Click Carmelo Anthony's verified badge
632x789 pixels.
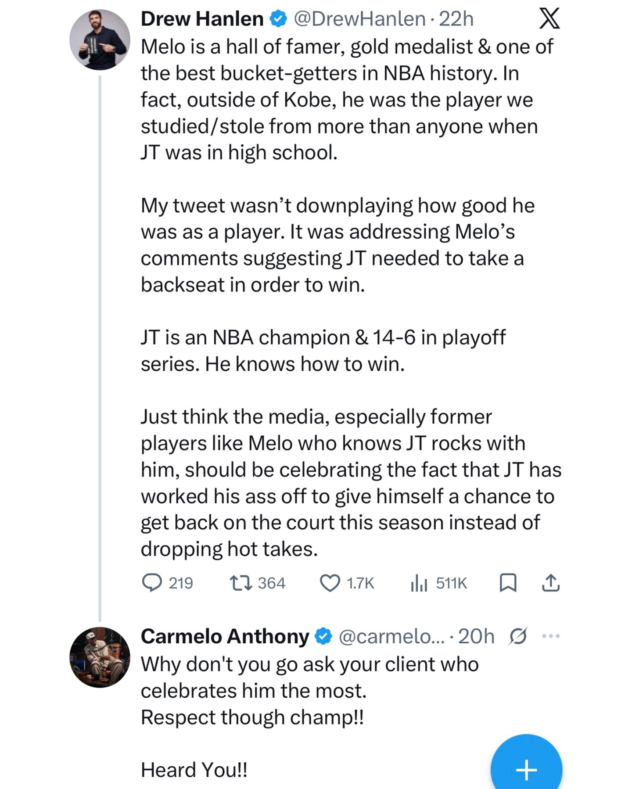pyautogui.click(x=324, y=636)
